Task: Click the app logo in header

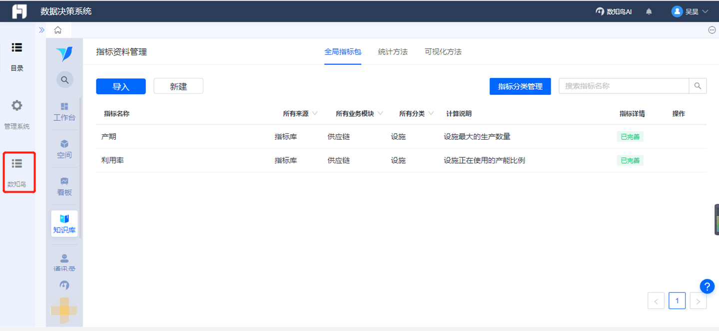Action: (x=19, y=11)
